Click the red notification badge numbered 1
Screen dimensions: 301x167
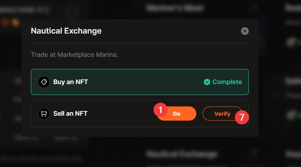click(x=160, y=110)
